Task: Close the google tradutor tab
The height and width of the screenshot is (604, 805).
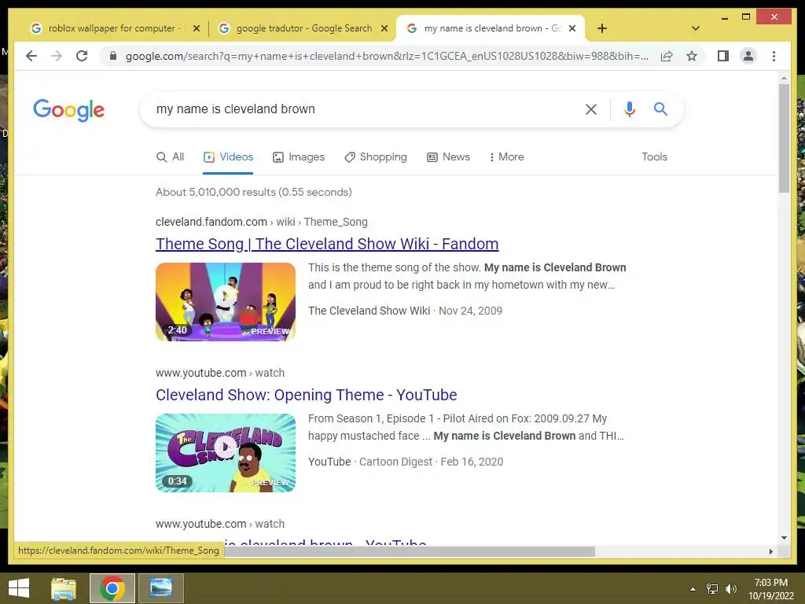Action: tap(384, 29)
